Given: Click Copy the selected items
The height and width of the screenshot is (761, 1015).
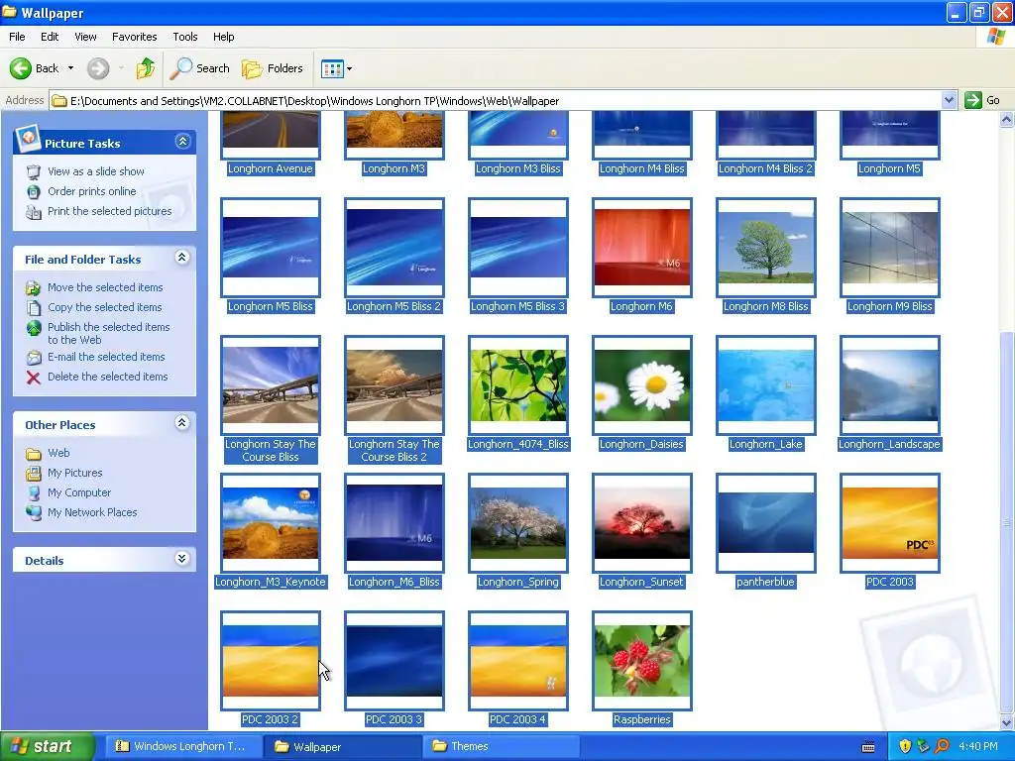Looking at the screenshot, I should [105, 307].
